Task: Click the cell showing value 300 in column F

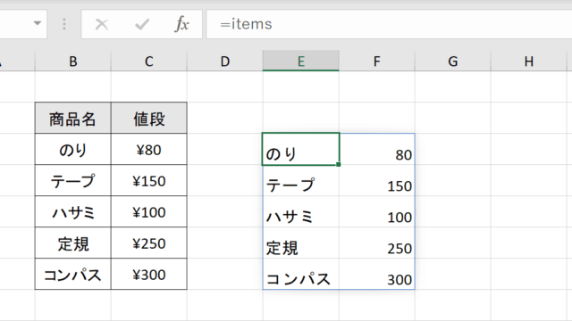Action: (x=377, y=274)
